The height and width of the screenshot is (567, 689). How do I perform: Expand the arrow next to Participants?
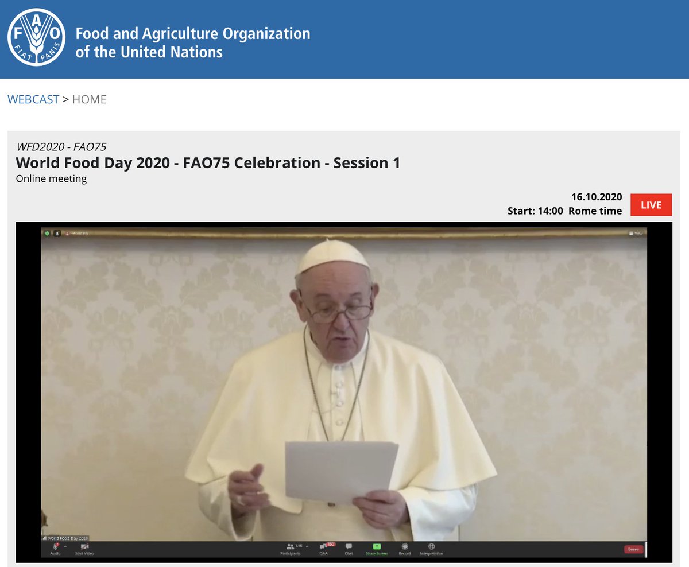click(307, 546)
